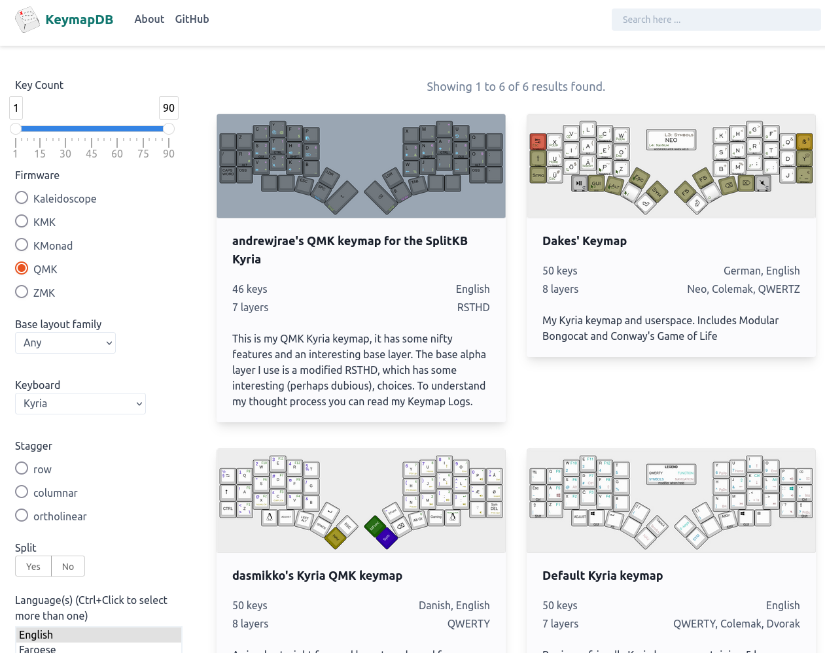Screen dimensions: 825x653
Task: Click the minimum key count box
Action: pos(16,108)
